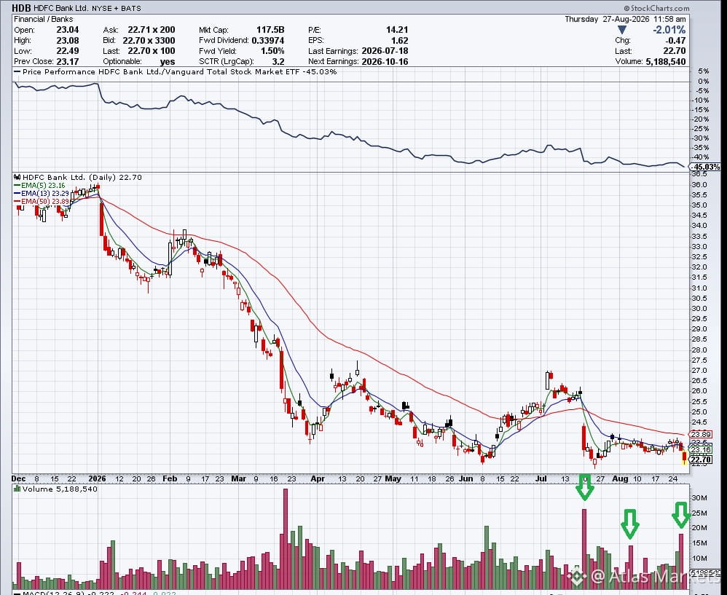
Task: Click the Feb month label on the date axis
Action: click(x=170, y=478)
